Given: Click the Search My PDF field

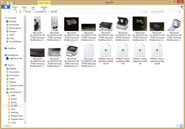Looking at the screenshot, I should coord(166,12).
